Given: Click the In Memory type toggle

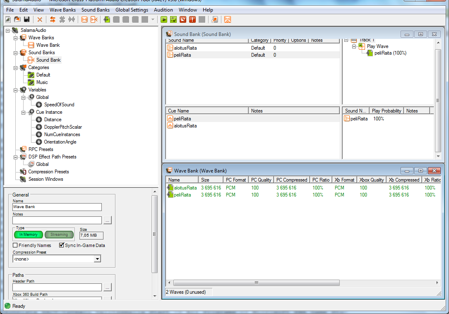Looking at the screenshot, I should [x=29, y=235].
